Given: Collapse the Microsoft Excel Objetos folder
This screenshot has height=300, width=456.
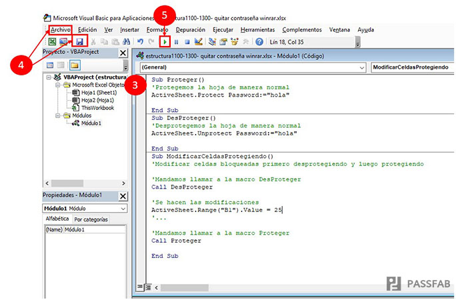Looking at the screenshot, I should tap(58, 85).
